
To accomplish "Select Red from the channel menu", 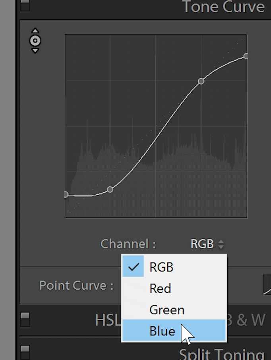I will pyautogui.click(x=160, y=288).
